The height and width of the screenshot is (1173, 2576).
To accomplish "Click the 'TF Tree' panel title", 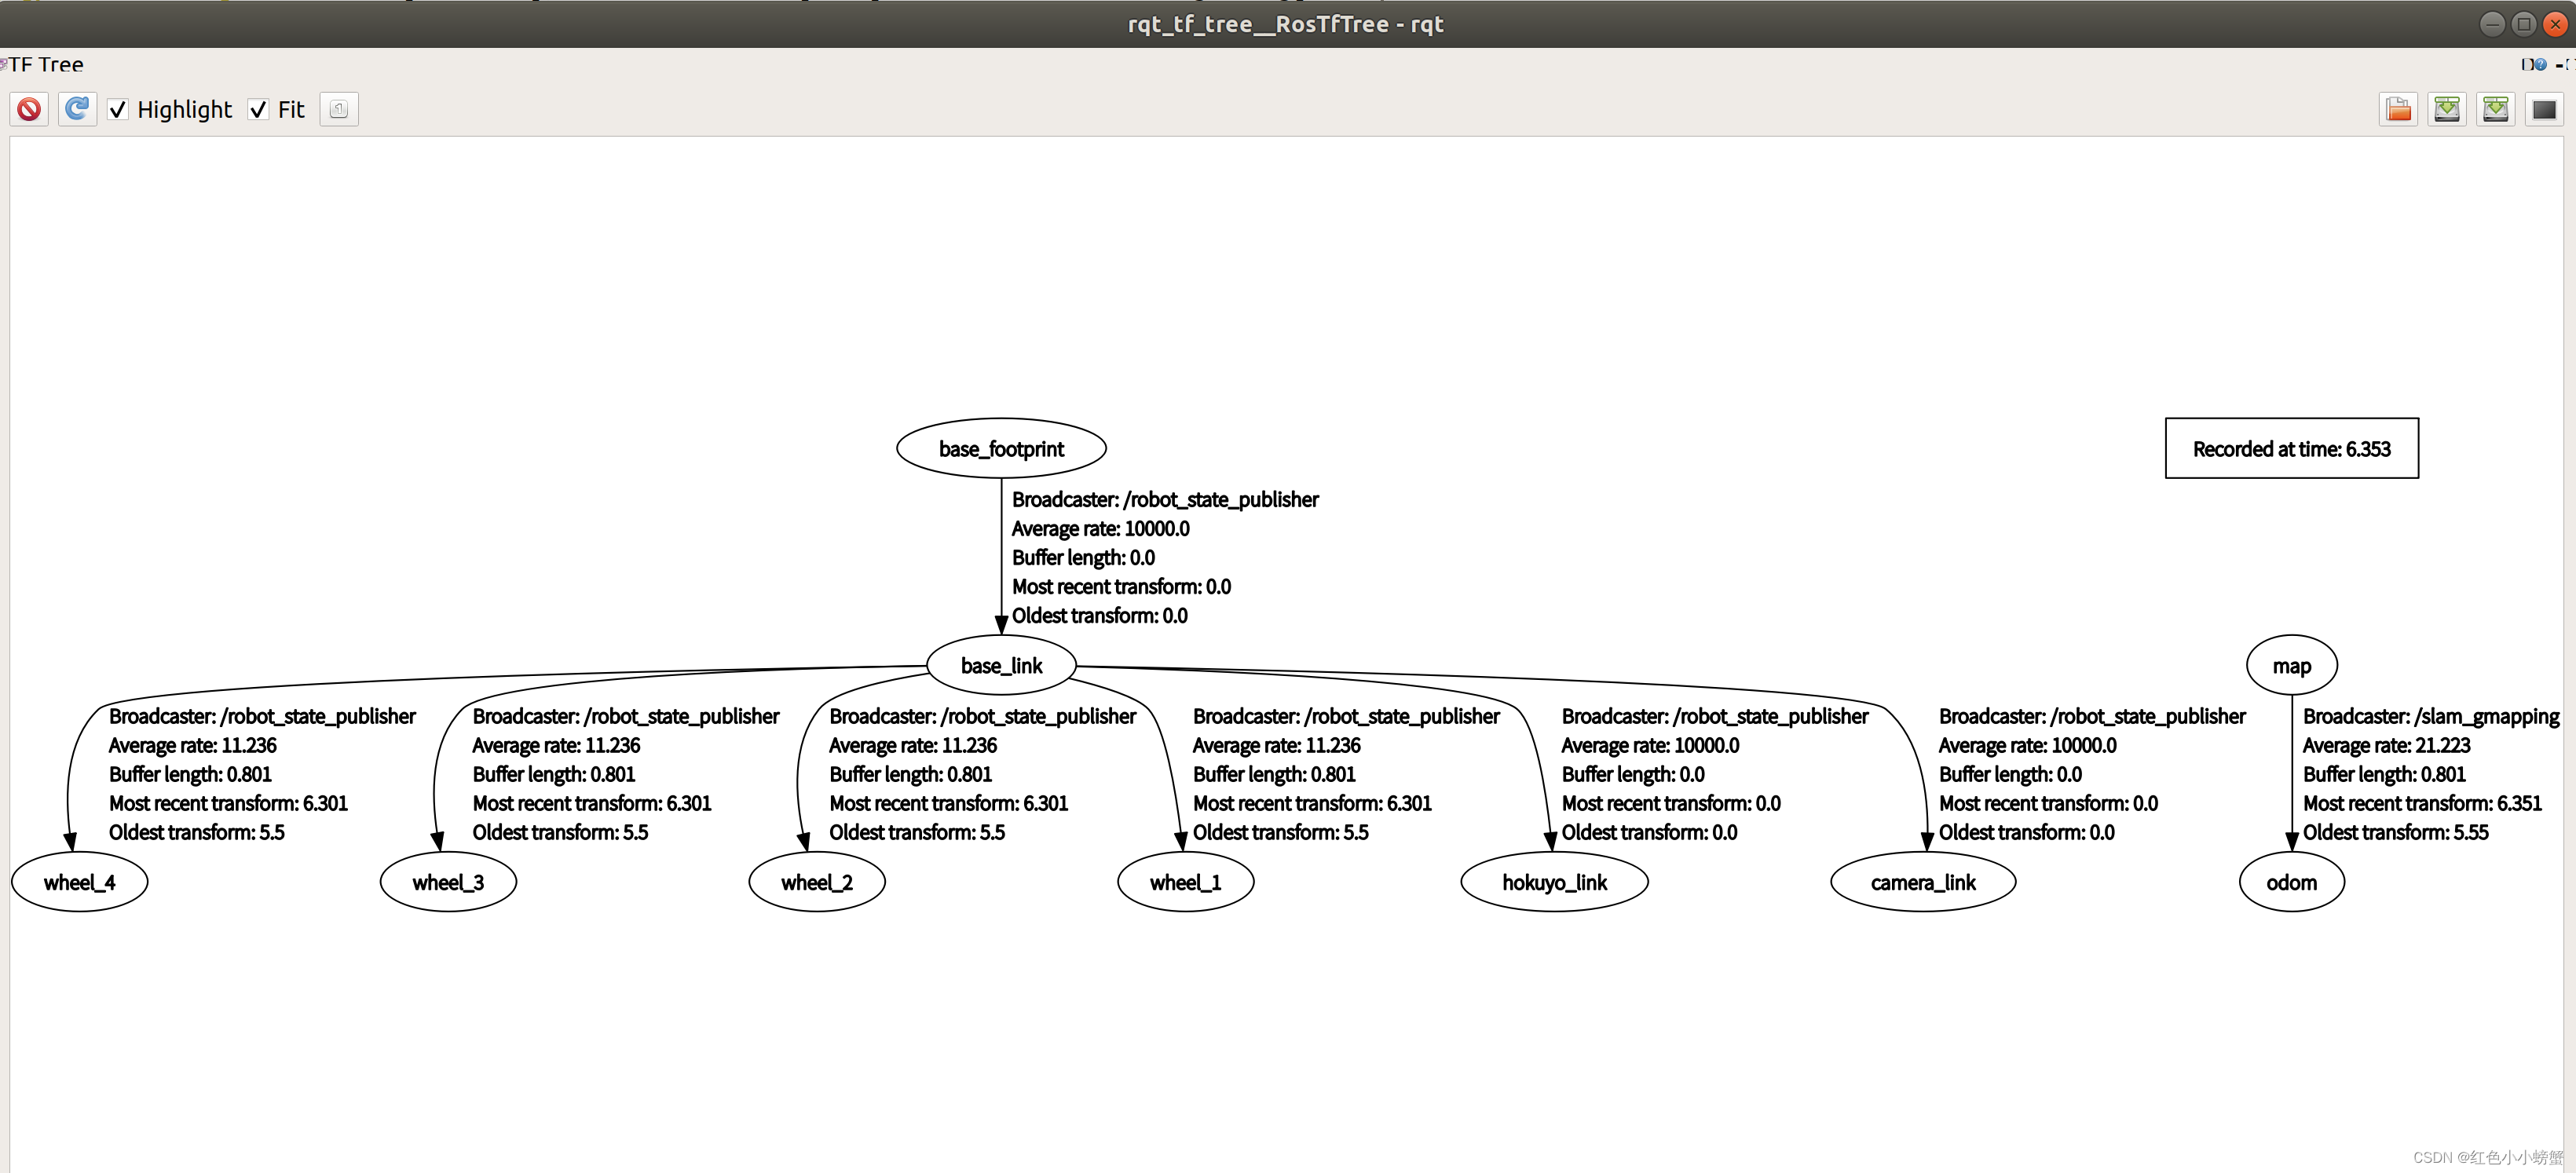I will click(x=45, y=64).
